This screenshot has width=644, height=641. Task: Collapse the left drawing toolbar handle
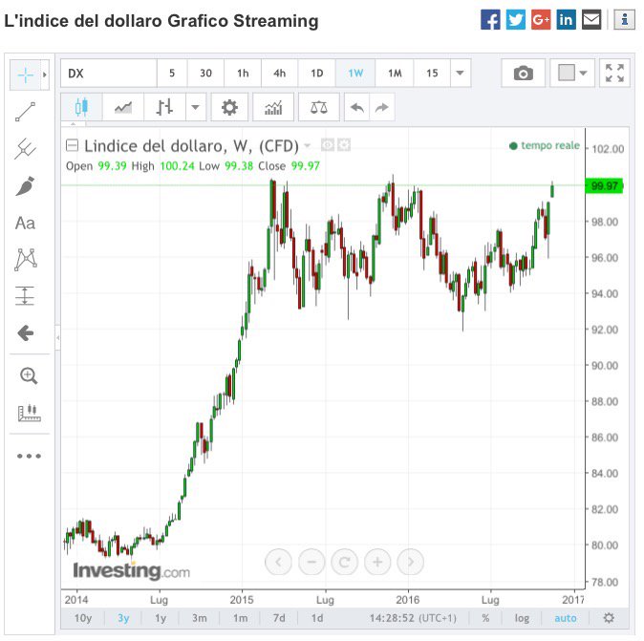pos(58,337)
